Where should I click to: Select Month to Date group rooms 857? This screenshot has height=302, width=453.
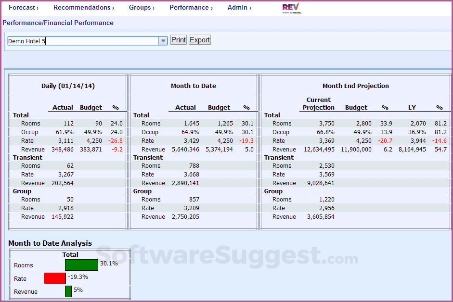click(x=194, y=199)
